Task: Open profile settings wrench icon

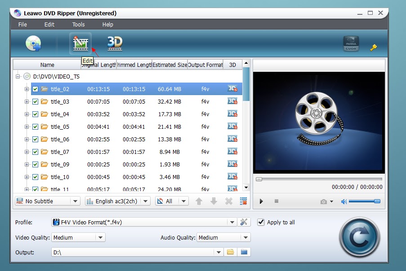Action: point(244,222)
